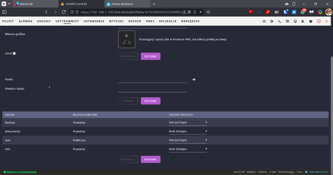Bookmark the current page icon
Image resolution: width=333 pixels, height=175 pixels.
tap(195, 12)
